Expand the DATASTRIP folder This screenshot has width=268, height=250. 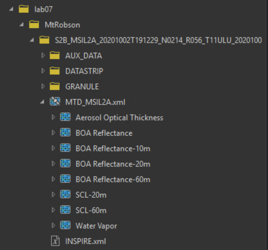point(43,71)
